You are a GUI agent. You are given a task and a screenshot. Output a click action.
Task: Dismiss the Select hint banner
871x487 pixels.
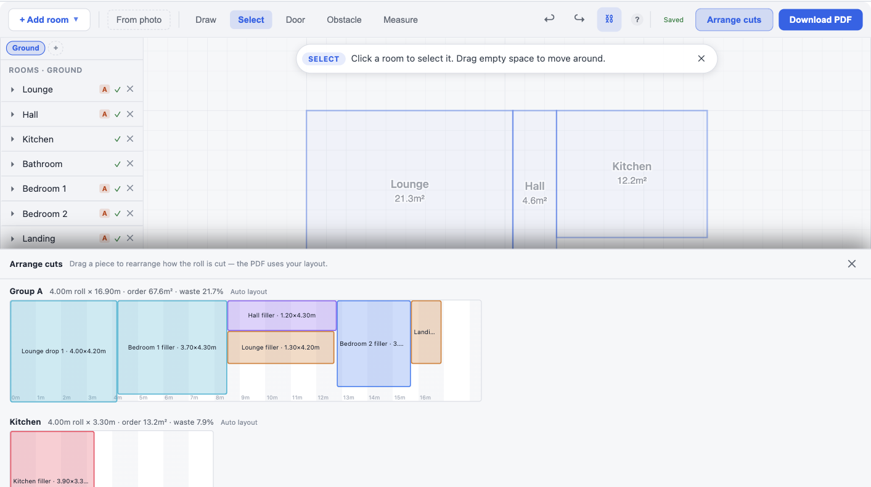701,59
